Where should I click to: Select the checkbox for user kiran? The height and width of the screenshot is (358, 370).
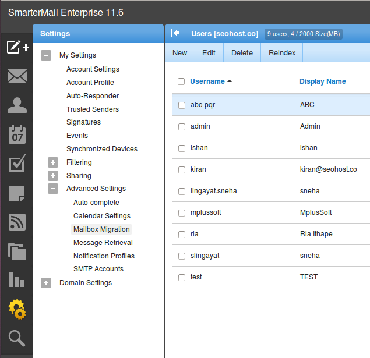tap(182, 170)
